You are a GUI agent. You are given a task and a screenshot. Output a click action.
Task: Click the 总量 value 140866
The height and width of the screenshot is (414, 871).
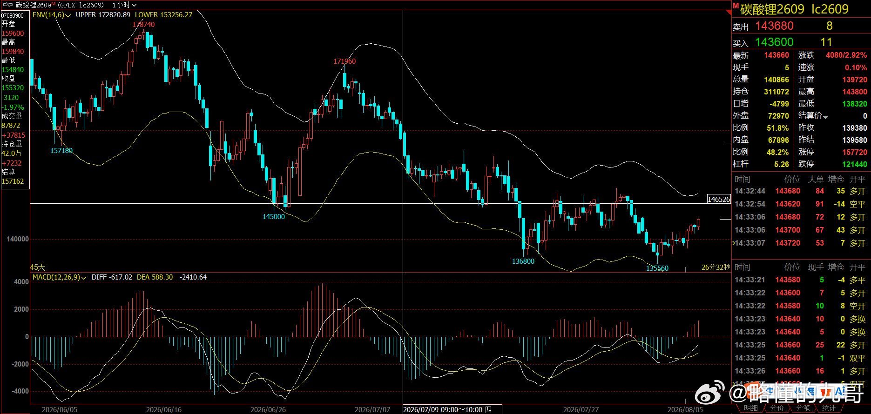click(x=776, y=80)
